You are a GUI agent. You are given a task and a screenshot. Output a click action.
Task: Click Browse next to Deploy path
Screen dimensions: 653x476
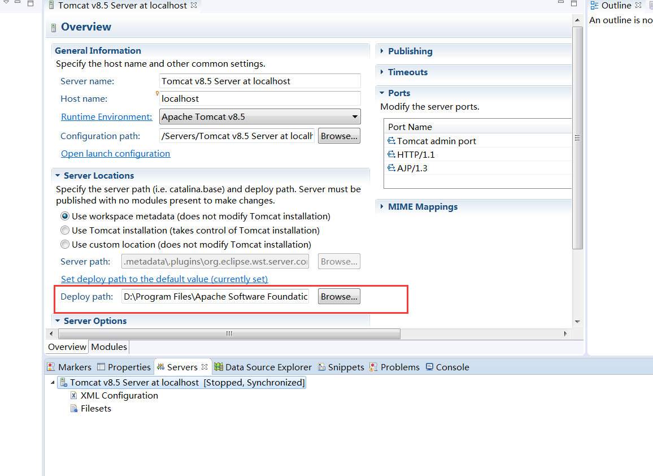click(x=339, y=296)
